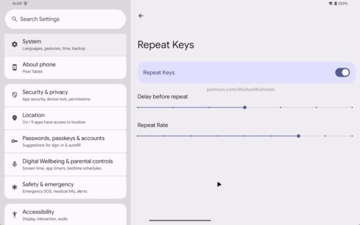Click the magnifier icon in search bar
The width and height of the screenshot is (360, 225).
tap(14, 19)
